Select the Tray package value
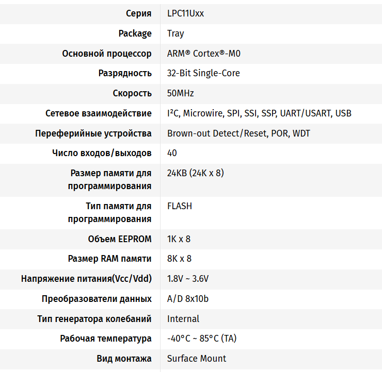 tap(176, 33)
